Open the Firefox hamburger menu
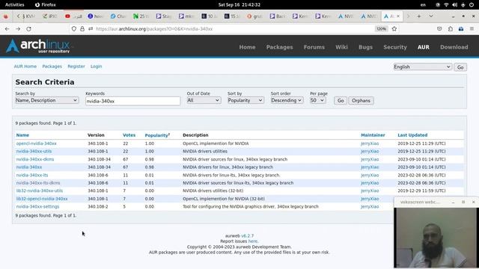This screenshot has height=269, width=479. 472,28
